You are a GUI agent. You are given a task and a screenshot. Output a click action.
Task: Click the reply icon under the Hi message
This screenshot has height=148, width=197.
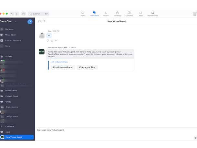pos(48,41)
